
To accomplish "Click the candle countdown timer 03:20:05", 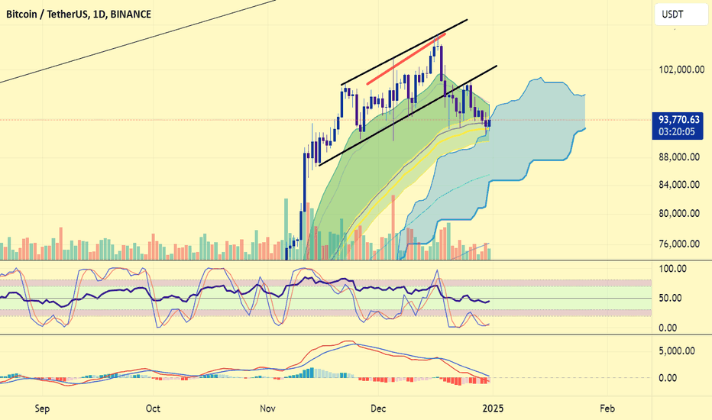I will tap(677, 131).
